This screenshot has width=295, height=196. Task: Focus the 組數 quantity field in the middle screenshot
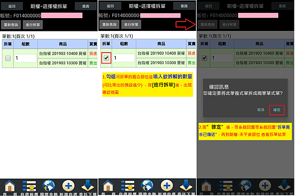click(124, 58)
